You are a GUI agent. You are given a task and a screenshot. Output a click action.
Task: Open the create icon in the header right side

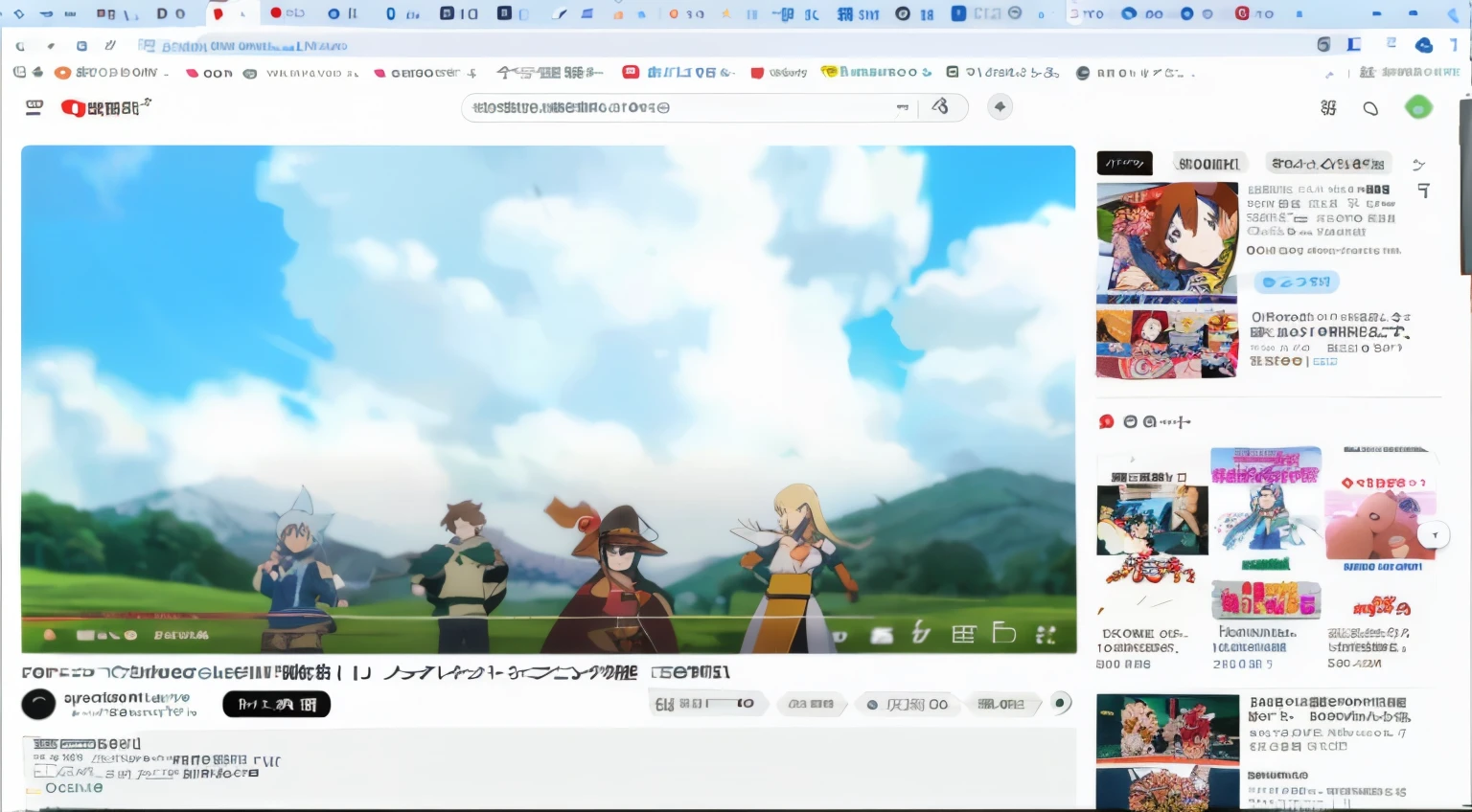click(x=1328, y=108)
